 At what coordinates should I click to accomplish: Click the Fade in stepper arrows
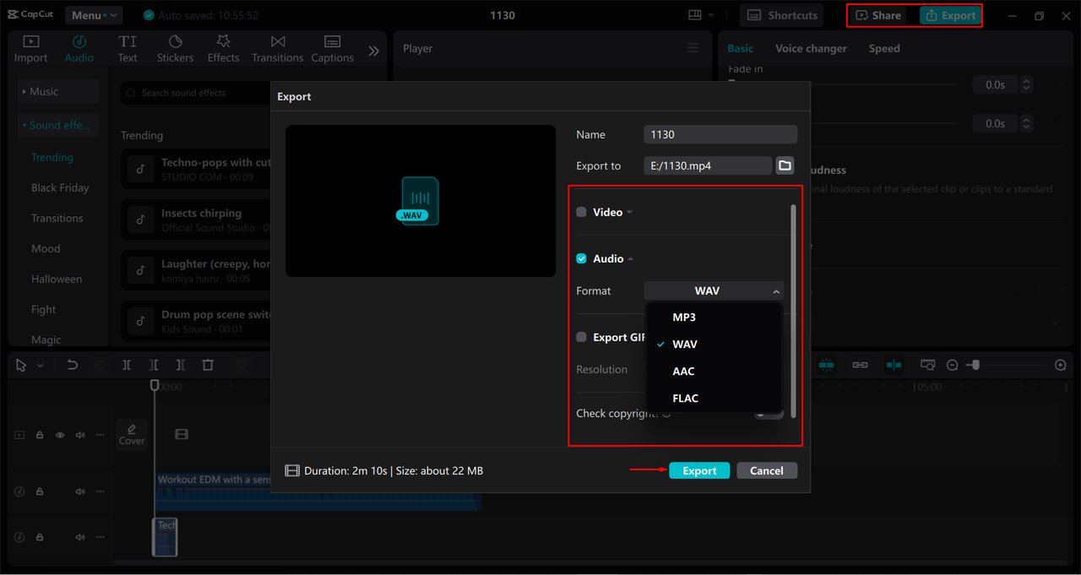tap(1027, 84)
